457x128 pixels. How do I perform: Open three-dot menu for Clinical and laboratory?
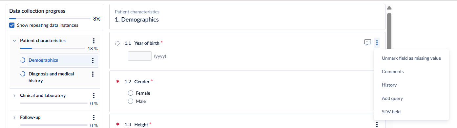pyautogui.click(x=93, y=96)
